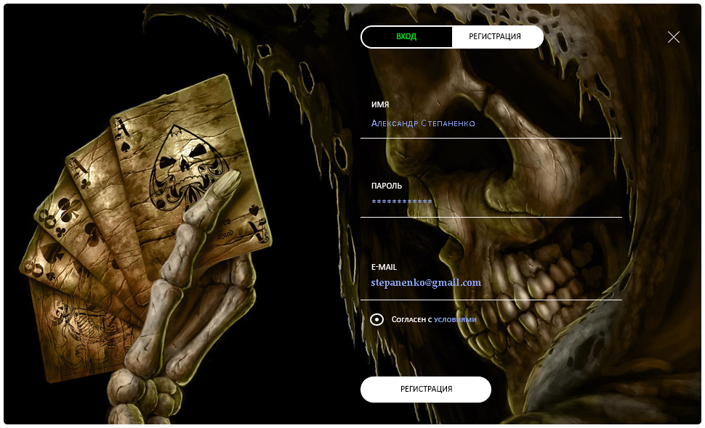Click the ИМЯ name input field
Screen dimensions: 705x428
(x=491, y=123)
